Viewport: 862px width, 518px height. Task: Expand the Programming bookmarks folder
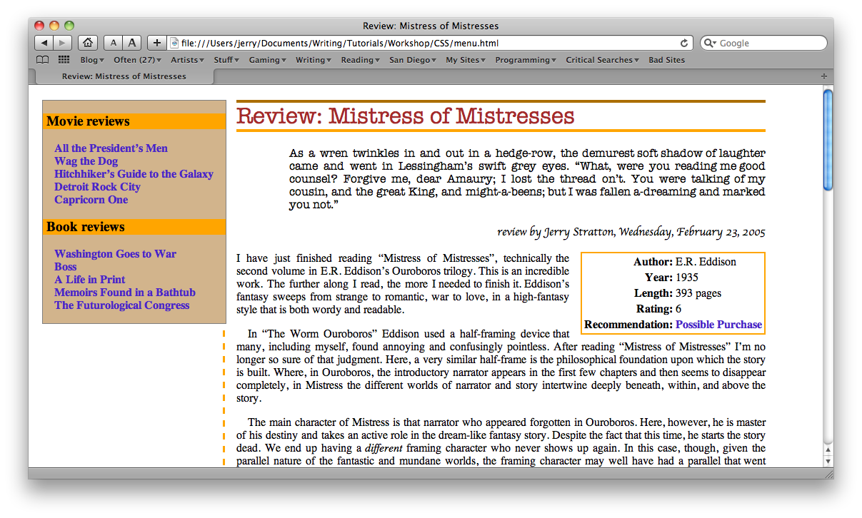[x=525, y=60]
